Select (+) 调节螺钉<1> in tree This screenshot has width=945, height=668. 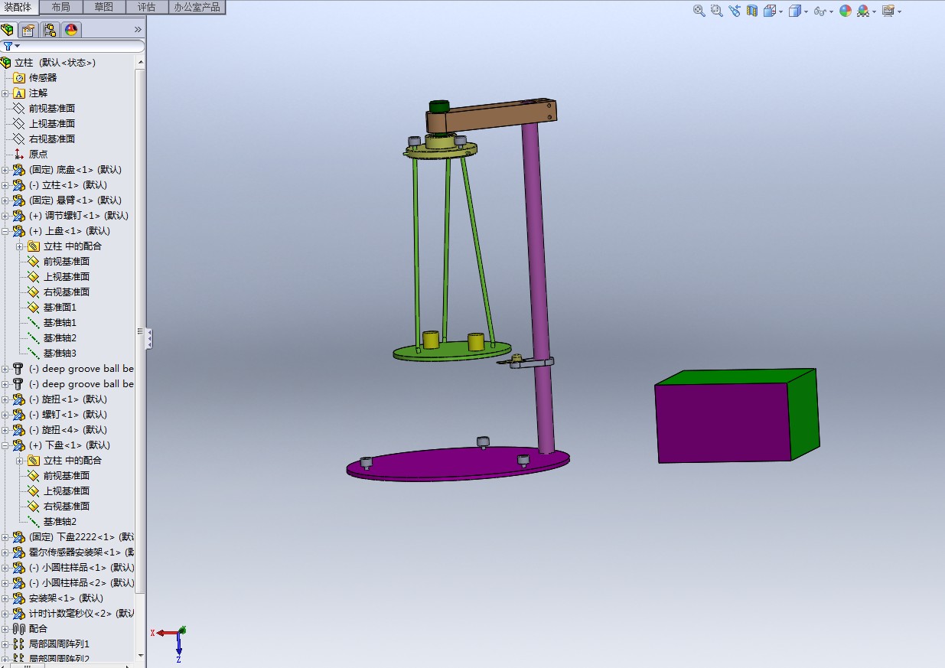click(79, 215)
